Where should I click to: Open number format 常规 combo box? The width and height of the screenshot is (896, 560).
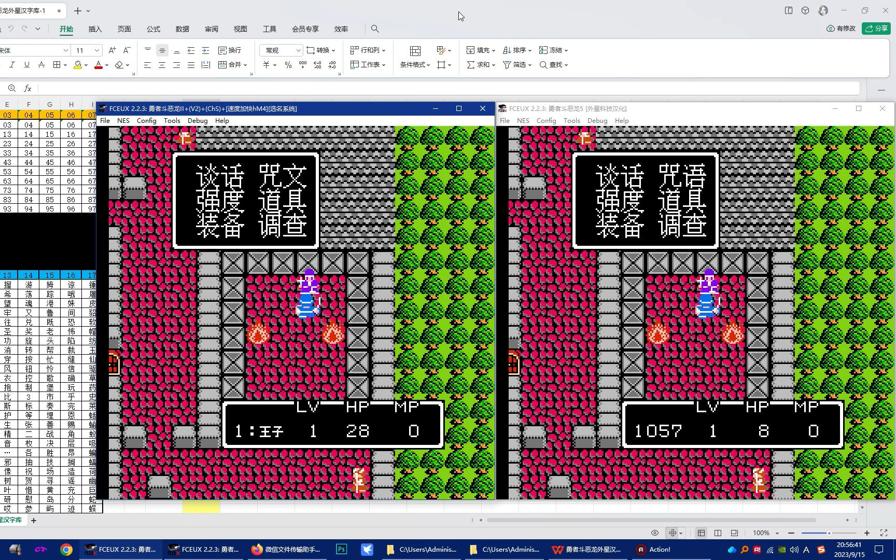pyautogui.click(x=281, y=50)
